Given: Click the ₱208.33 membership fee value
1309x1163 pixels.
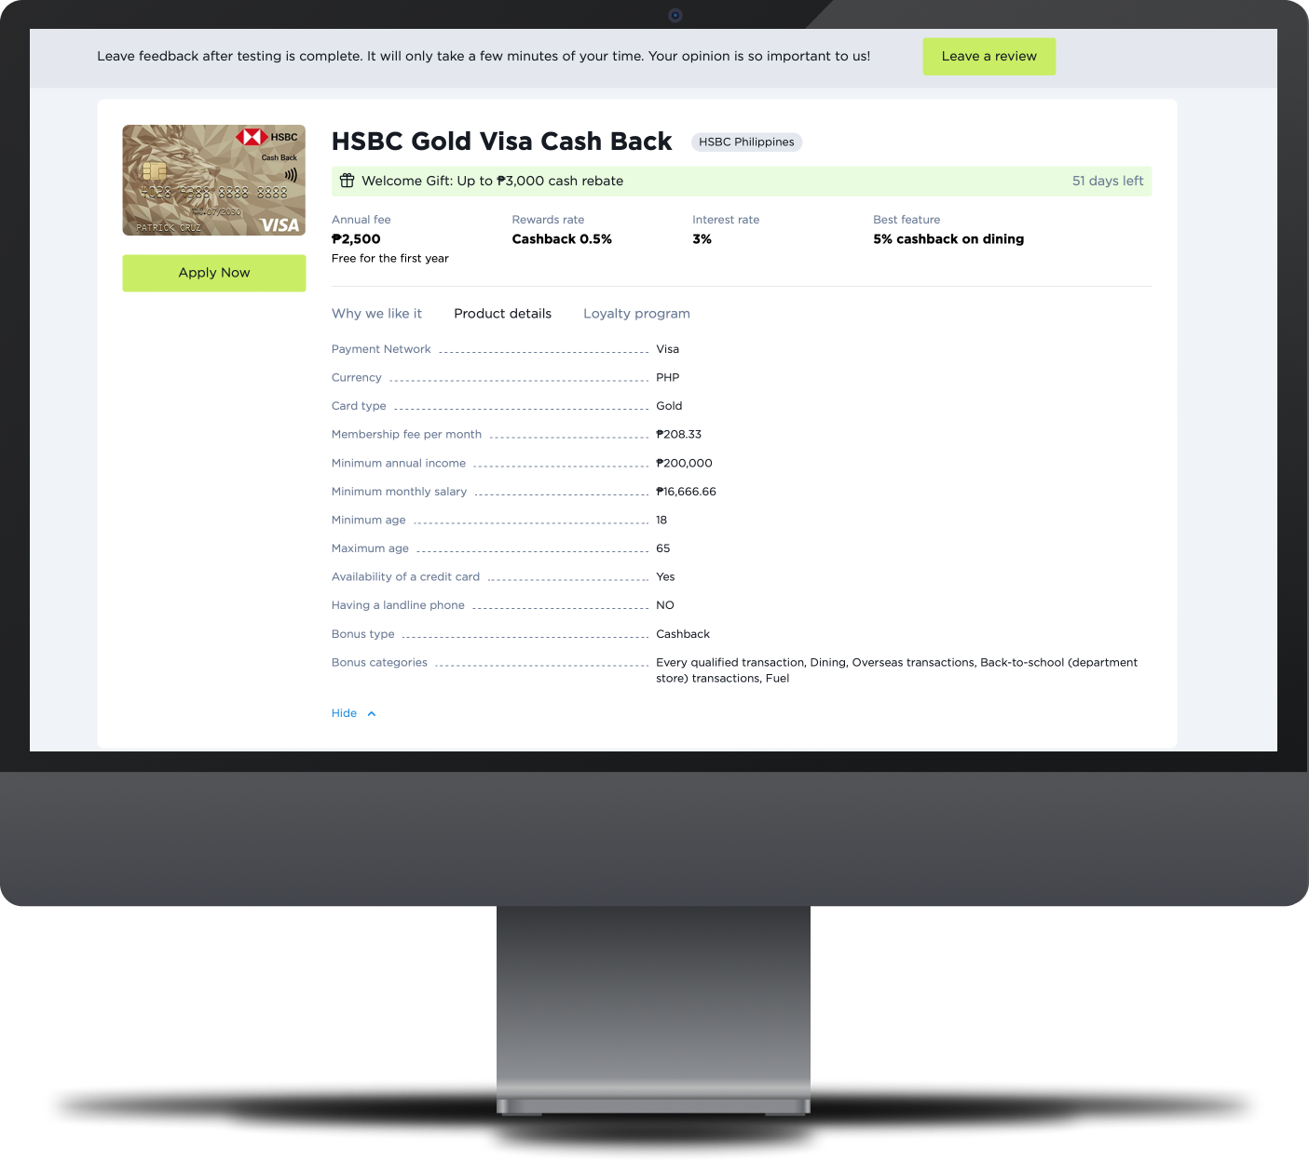Looking at the screenshot, I should click(678, 435).
